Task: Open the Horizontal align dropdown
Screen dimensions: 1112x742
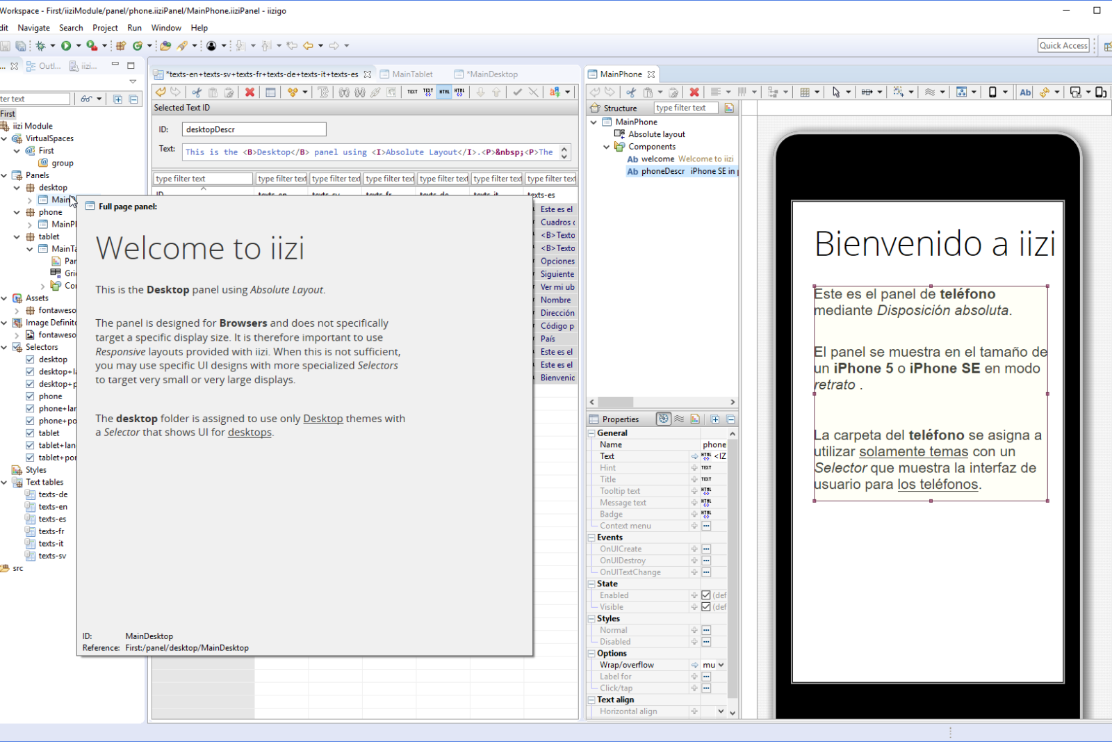Action: [x=721, y=711]
